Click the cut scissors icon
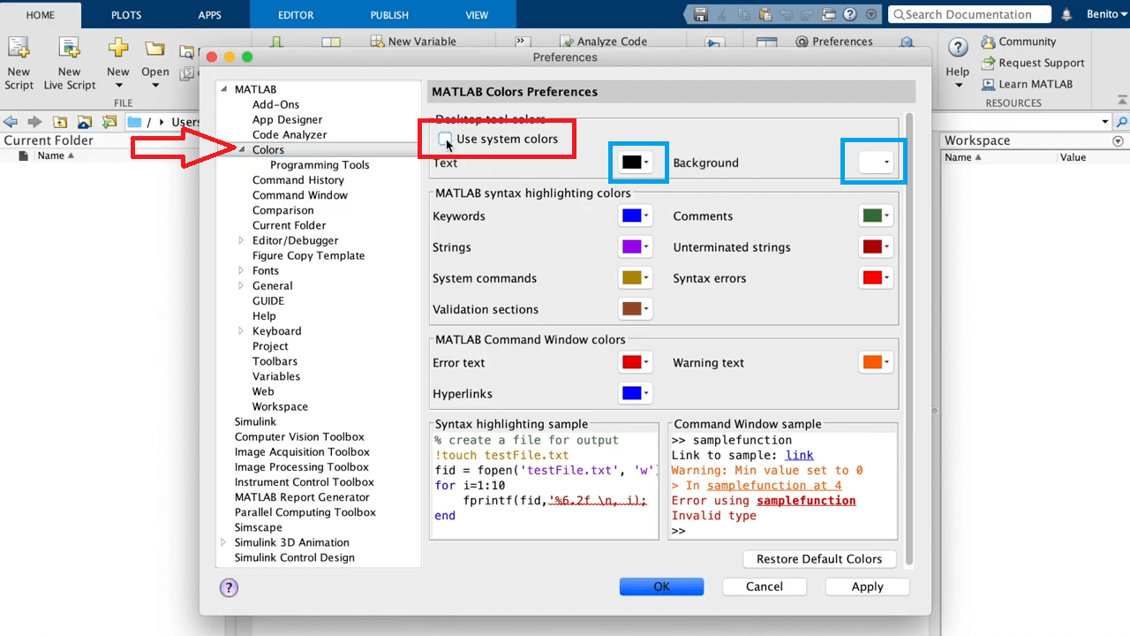 click(722, 14)
